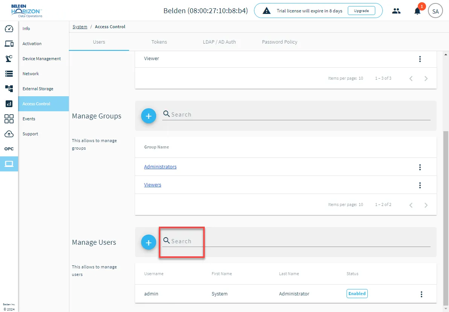449x312 pixels.
Task: Open the Administrators group link
Action: (x=160, y=167)
